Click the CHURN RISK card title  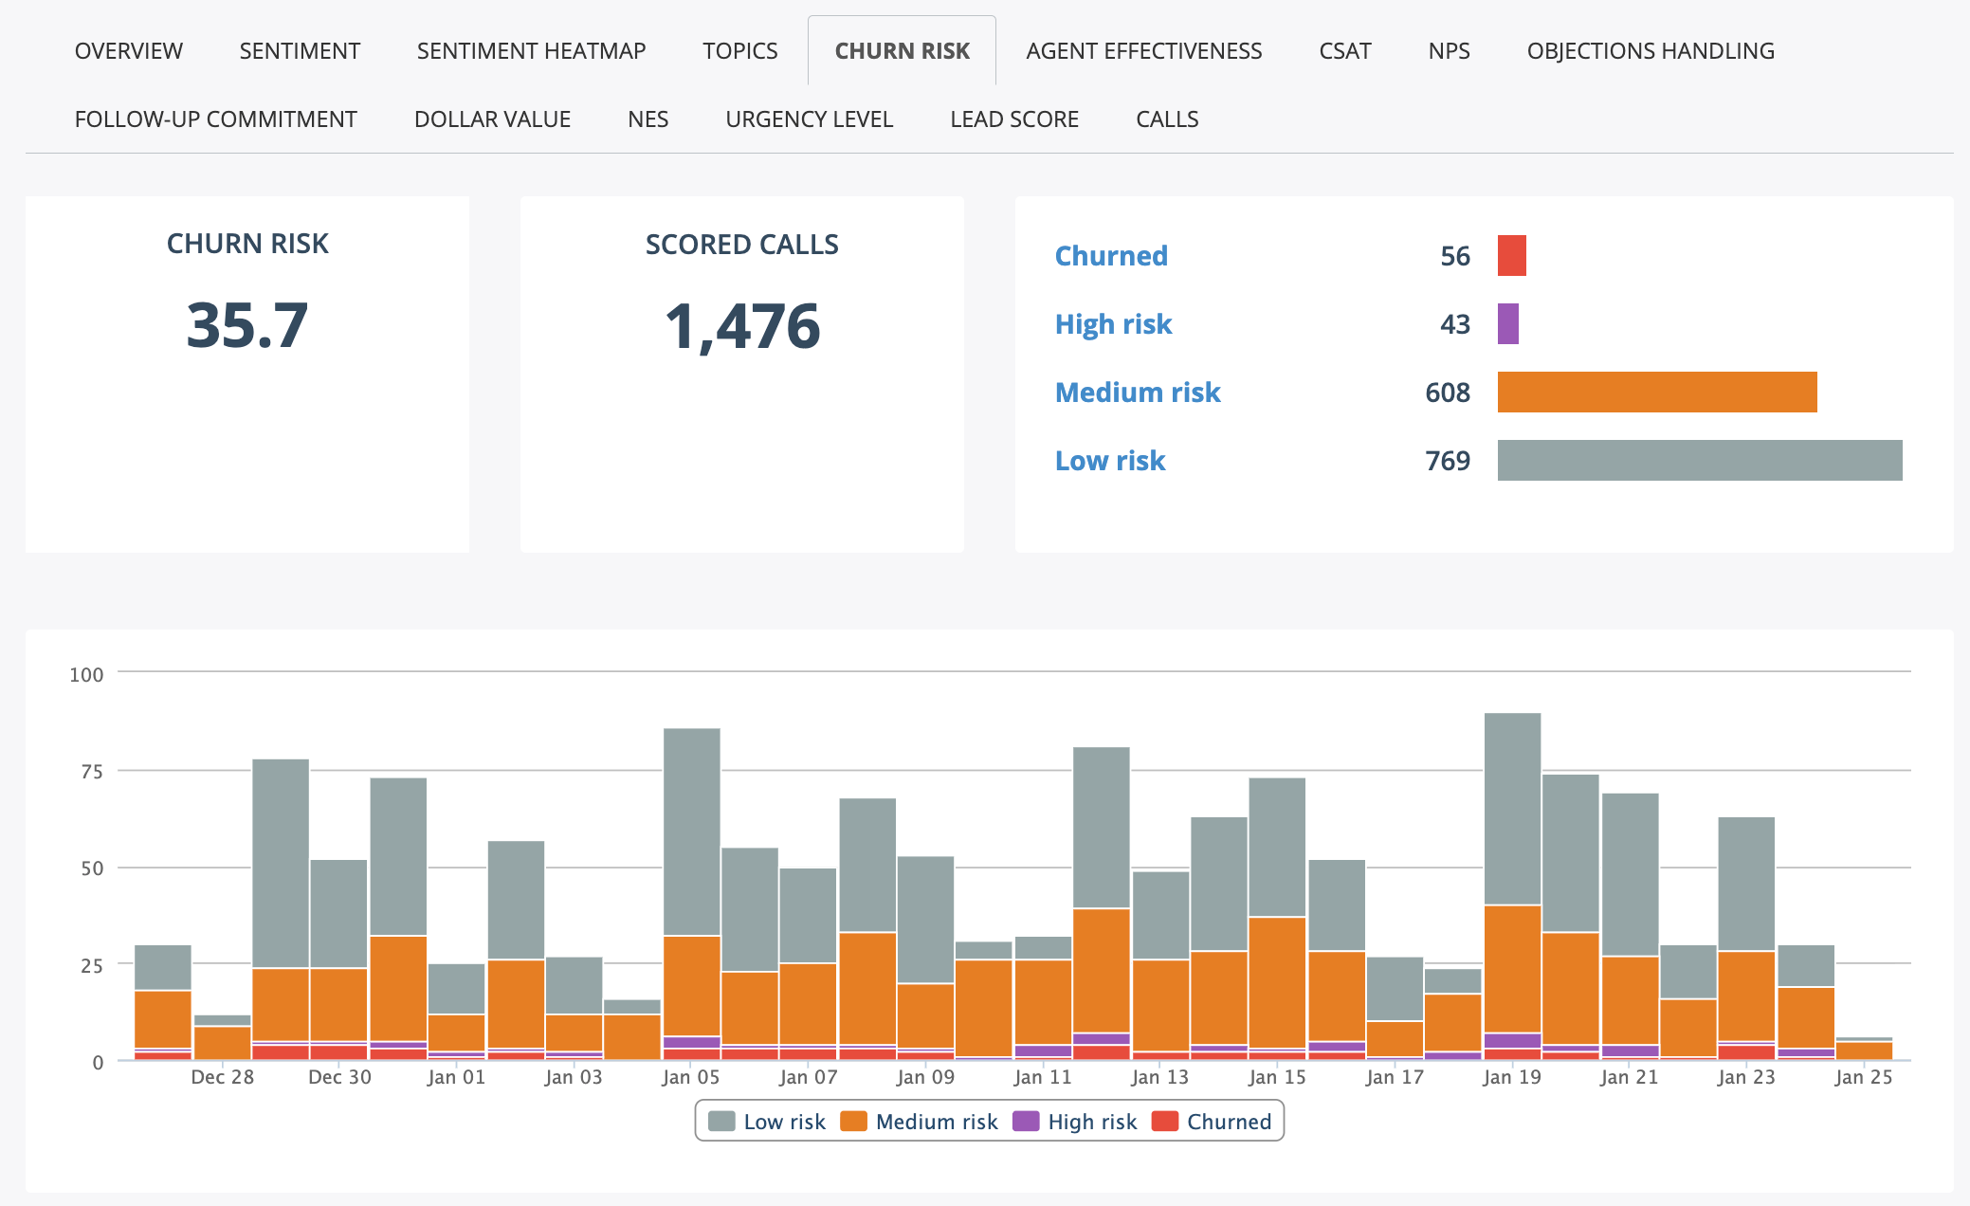pos(247,244)
